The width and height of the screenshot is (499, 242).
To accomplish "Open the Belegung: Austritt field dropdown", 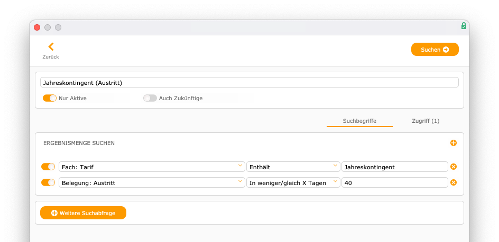I will click(x=152, y=182).
